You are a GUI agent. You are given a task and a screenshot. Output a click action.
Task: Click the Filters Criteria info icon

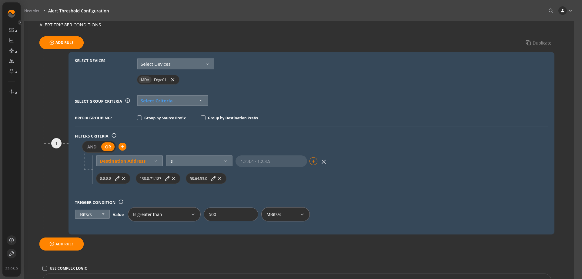[x=114, y=136]
